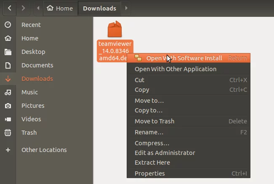Select Move to Trash

click(x=189, y=121)
